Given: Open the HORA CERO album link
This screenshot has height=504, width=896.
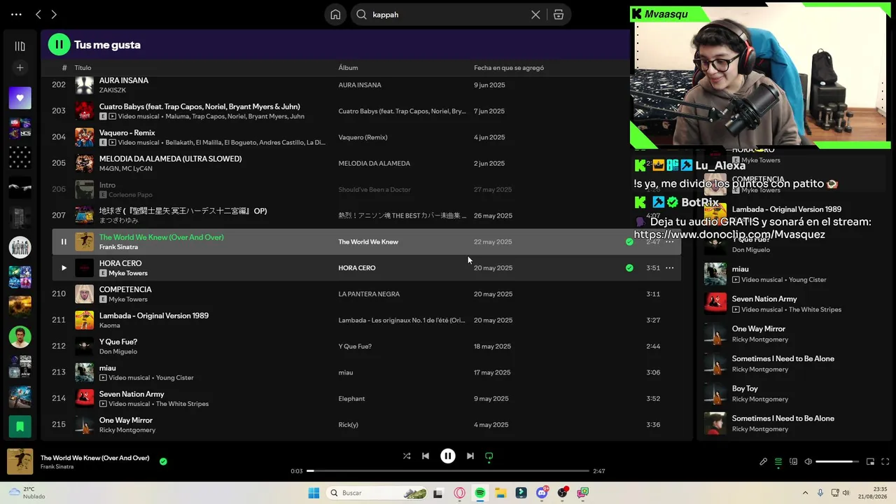Looking at the screenshot, I should pyautogui.click(x=357, y=267).
